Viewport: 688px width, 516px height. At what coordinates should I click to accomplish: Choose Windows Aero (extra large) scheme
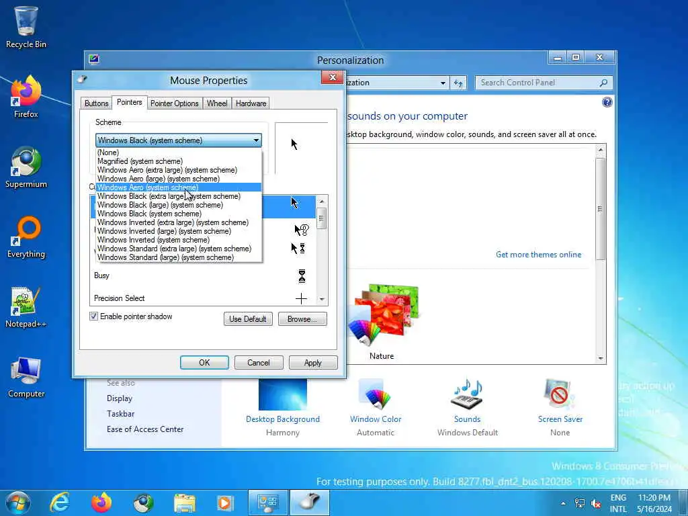pyautogui.click(x=179, y=170)
